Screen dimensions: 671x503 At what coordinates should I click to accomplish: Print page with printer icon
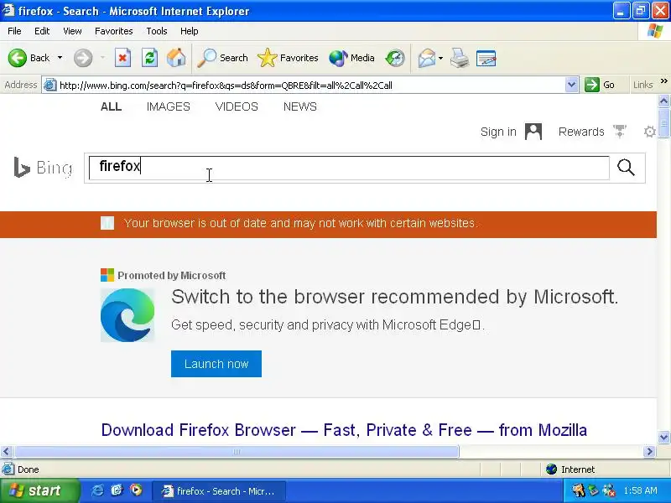tap(460, 58)
